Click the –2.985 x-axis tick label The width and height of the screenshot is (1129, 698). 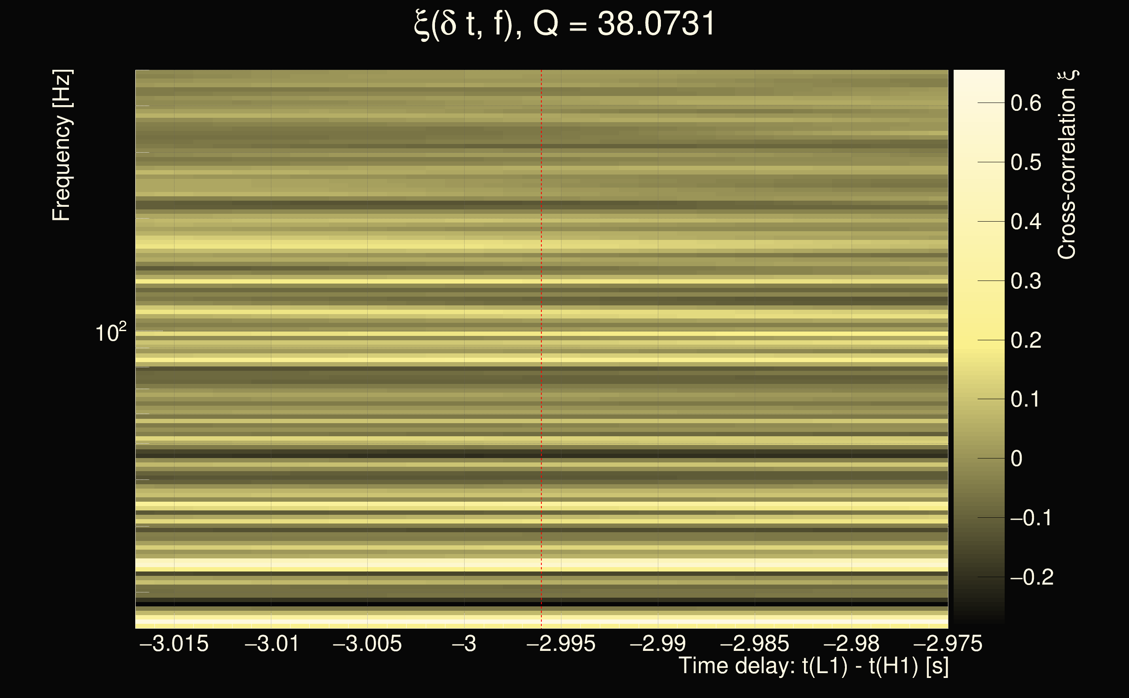pyautogui.click(x=755, y=643)
